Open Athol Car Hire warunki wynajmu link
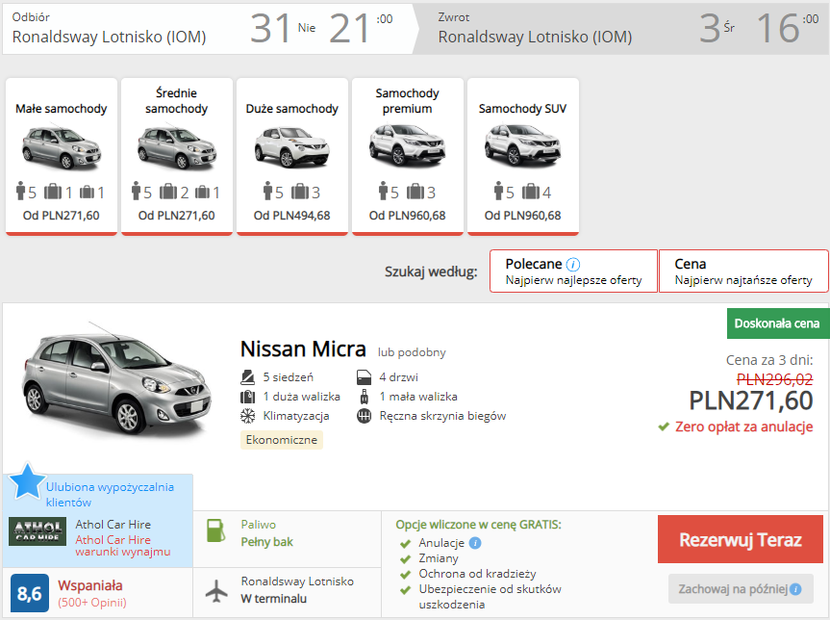Viewport: 830px width, 620px height. click(x=123, y=546)
